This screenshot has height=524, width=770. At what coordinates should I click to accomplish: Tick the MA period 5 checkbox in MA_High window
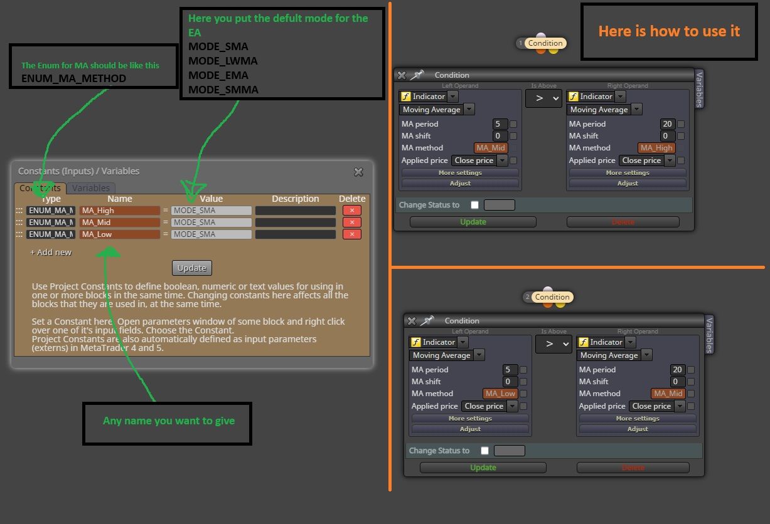pyautogui.click(x=513, y=124)
